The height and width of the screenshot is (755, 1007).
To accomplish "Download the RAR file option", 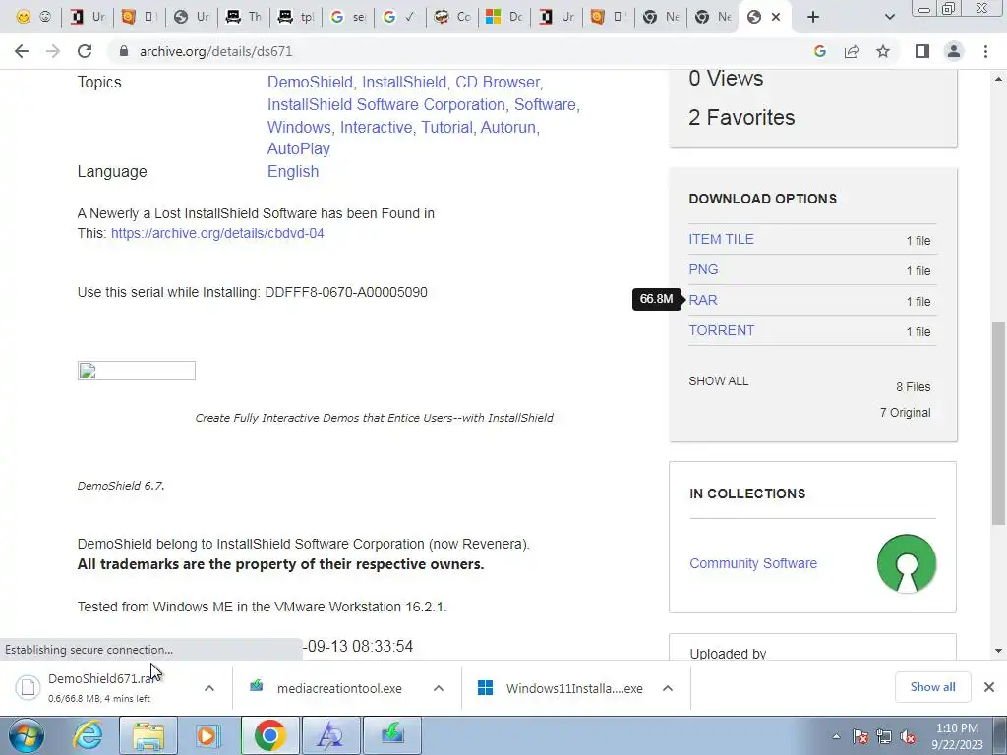I will tap(703, 300).
